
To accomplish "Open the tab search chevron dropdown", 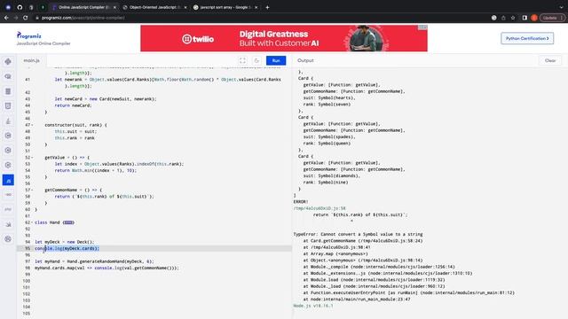I will click(x=561, y=7).
